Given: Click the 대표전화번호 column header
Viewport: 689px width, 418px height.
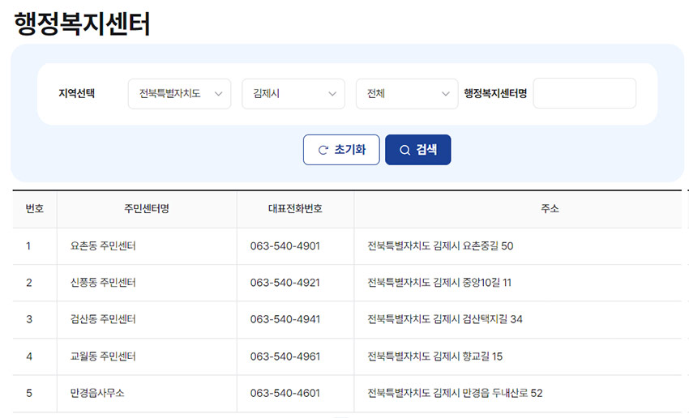Looking at the screenshot, I should [x=295, y=208].
